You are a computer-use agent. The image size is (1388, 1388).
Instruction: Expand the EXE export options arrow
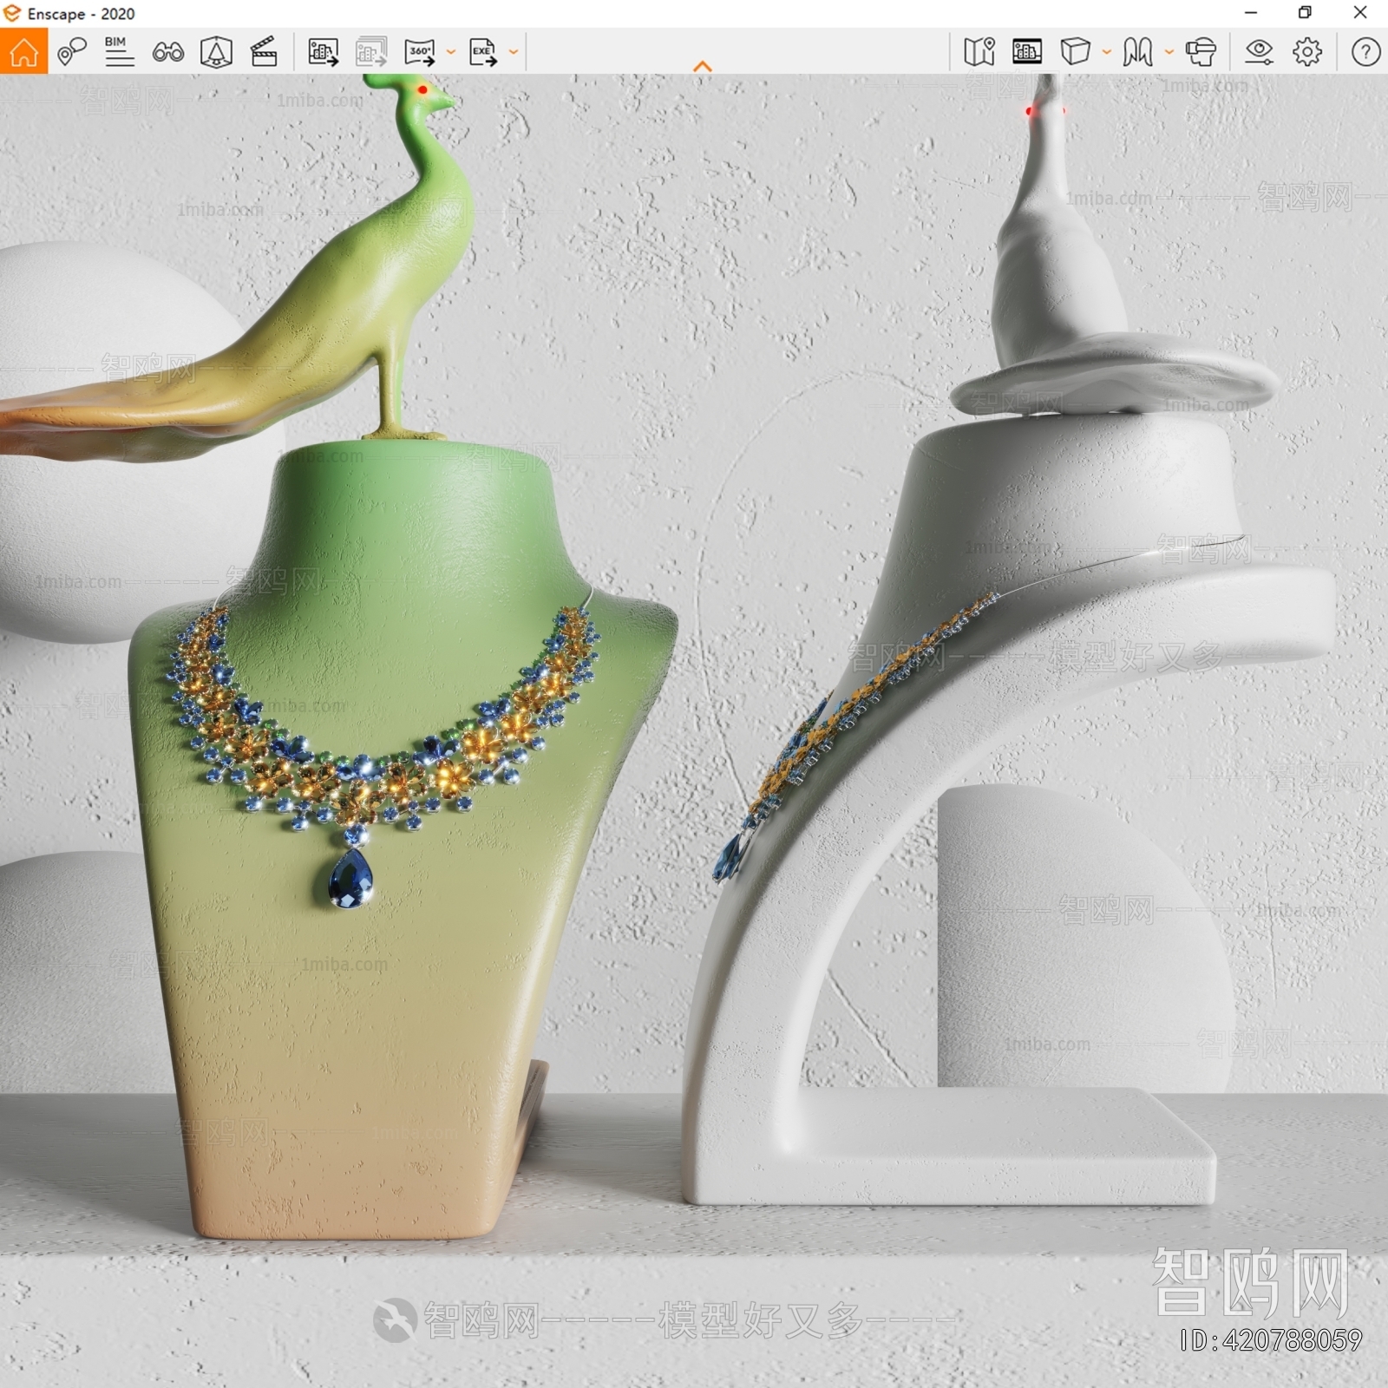513,52
